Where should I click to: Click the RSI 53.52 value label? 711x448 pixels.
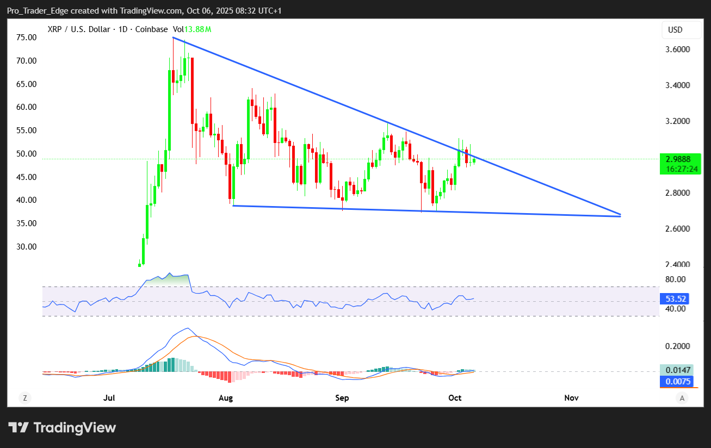click(x=675, y=298)
